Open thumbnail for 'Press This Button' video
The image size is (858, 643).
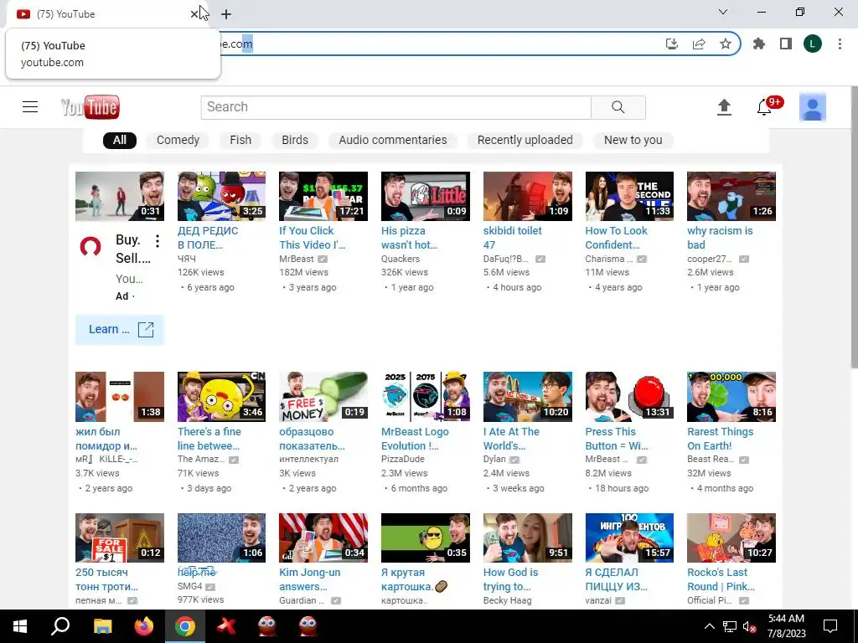[x=630, y=397]
